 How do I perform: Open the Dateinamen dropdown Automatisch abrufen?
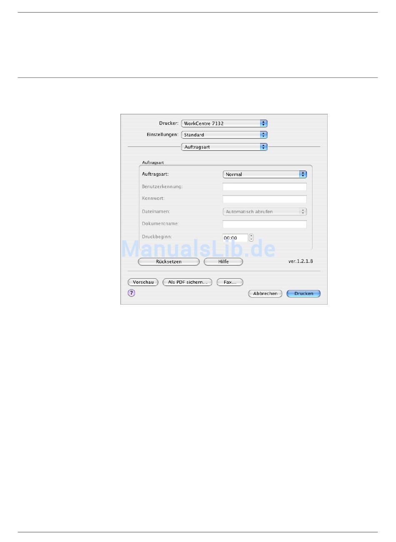(x=265, y=212)
